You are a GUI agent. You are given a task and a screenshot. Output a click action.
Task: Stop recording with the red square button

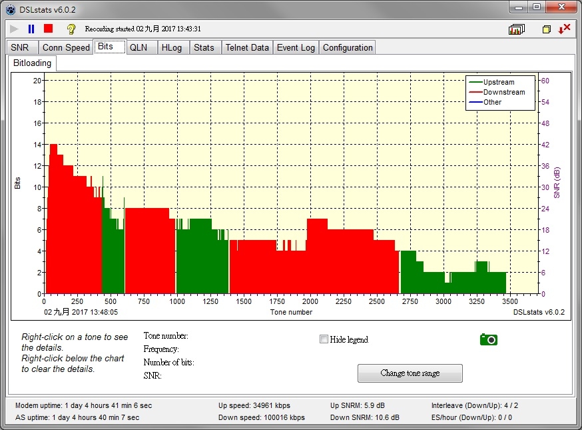48,29
